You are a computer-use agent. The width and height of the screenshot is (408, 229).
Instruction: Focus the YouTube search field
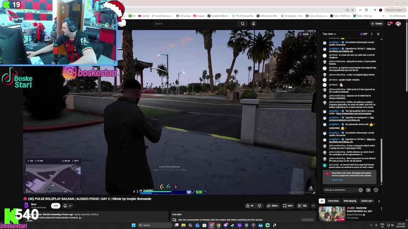[x=196, y=24]
